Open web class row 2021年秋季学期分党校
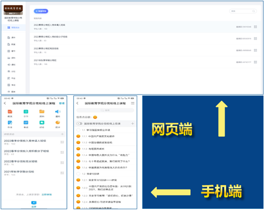265x211 pixels. [145, 62]
